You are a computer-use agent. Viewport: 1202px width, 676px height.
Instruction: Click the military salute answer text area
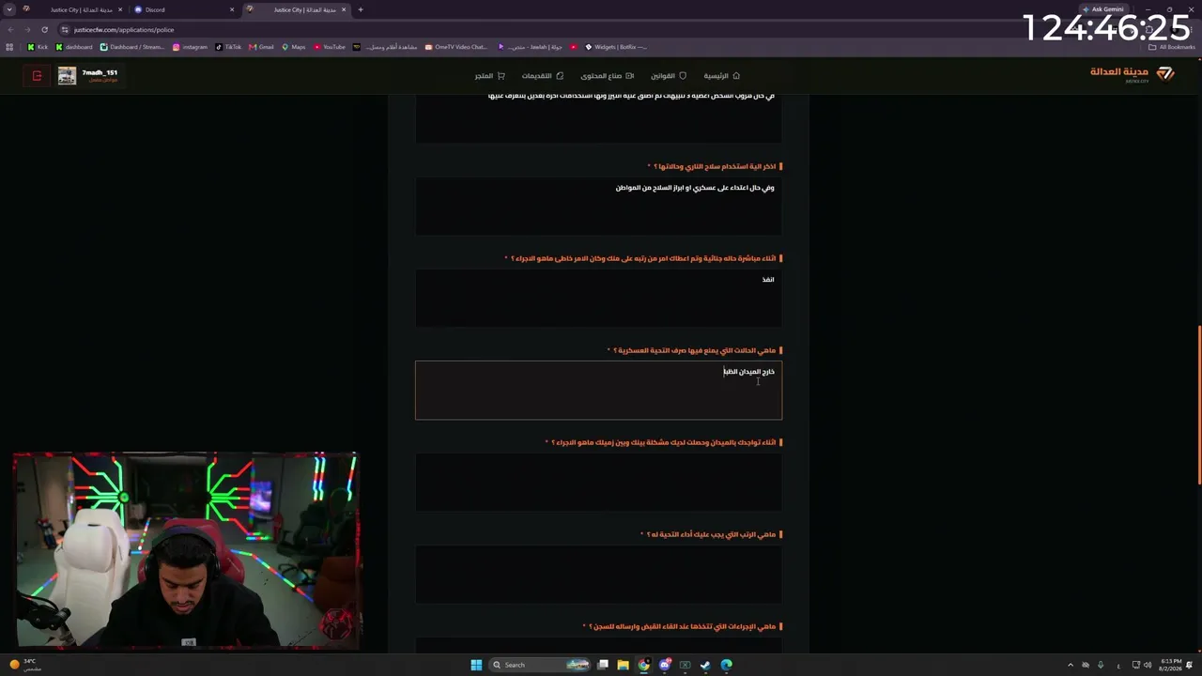(598, 390)
